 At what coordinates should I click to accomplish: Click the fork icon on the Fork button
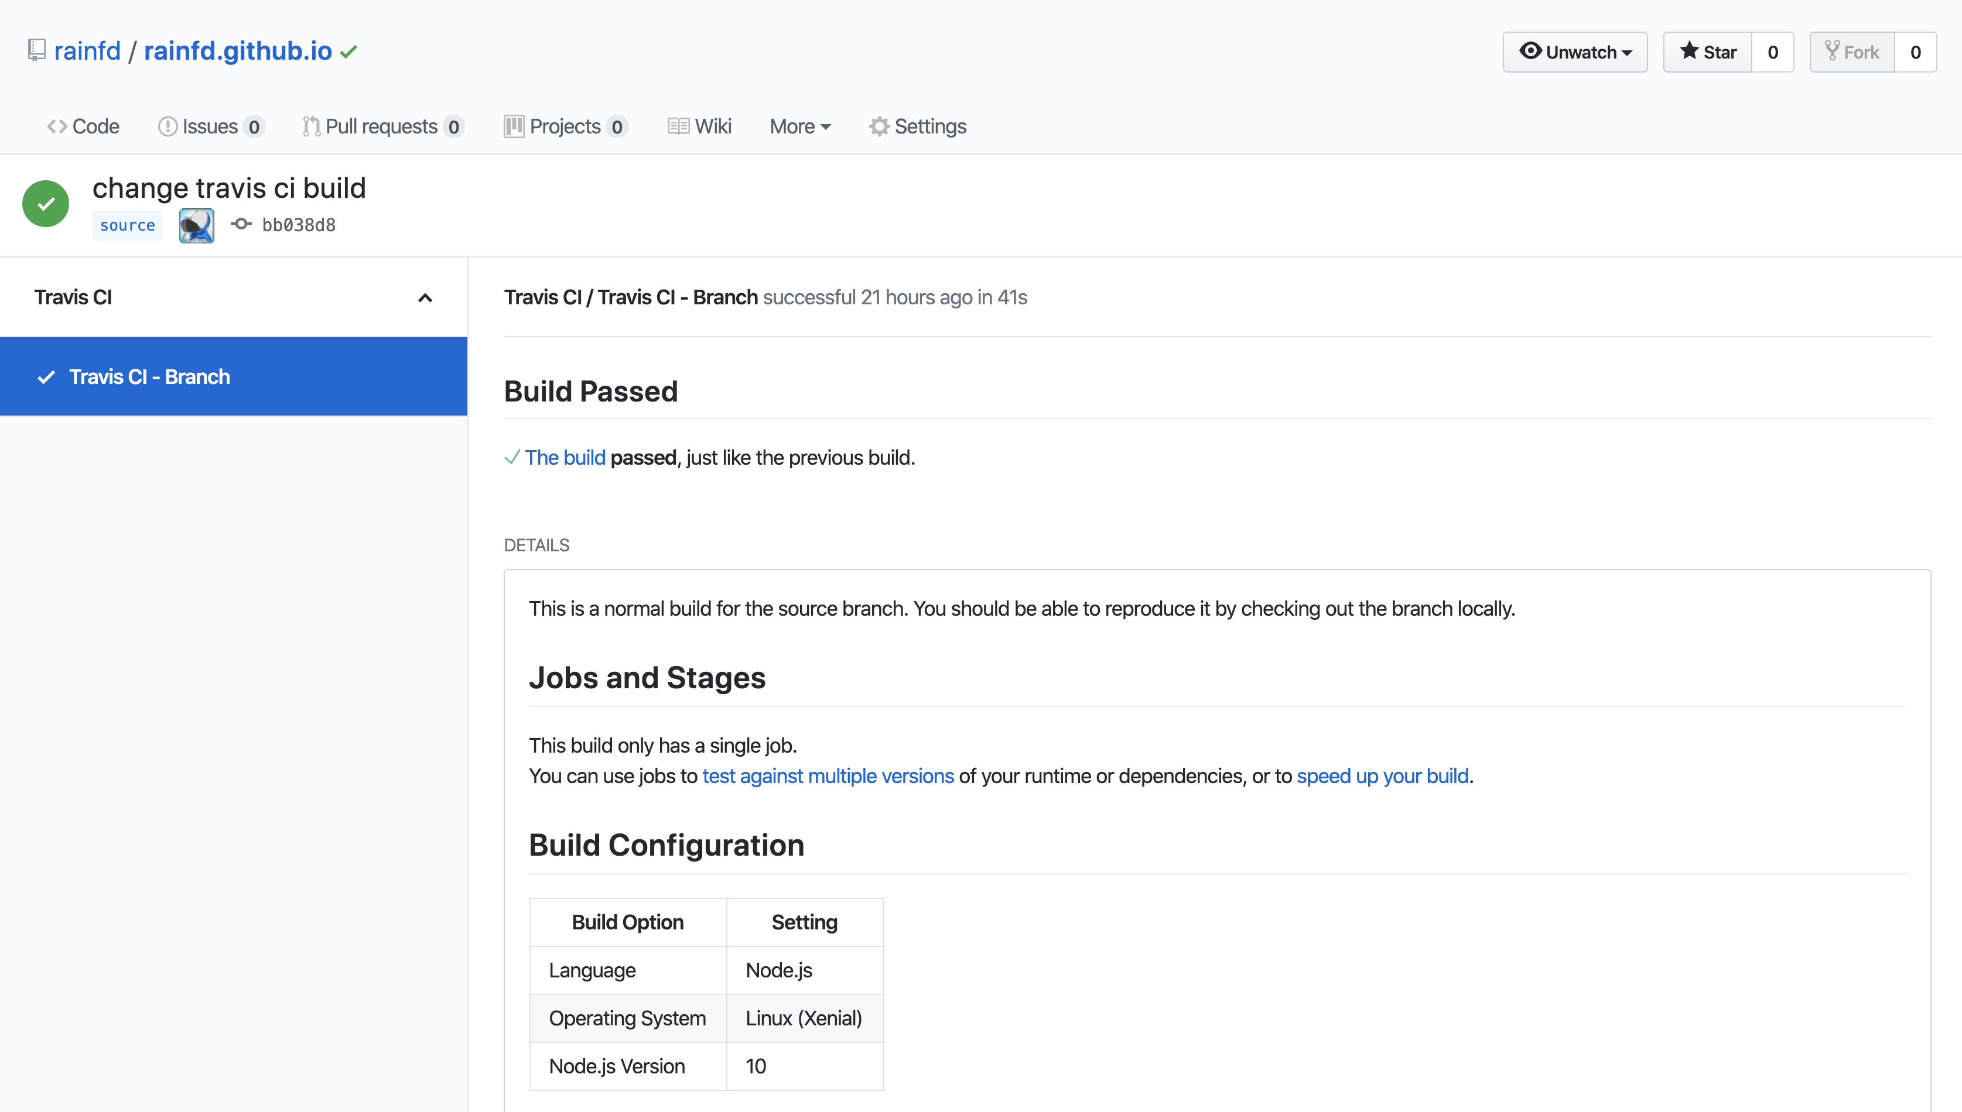(x=1832, y=51)
